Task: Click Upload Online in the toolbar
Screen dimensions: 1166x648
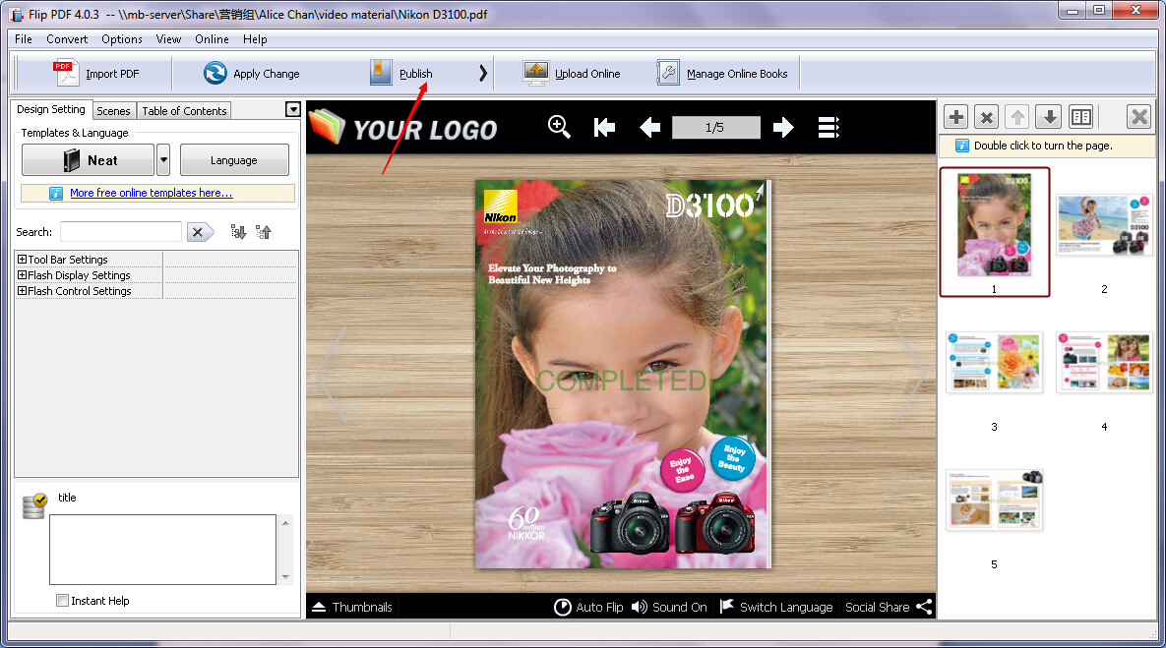Action: [571, 74]
